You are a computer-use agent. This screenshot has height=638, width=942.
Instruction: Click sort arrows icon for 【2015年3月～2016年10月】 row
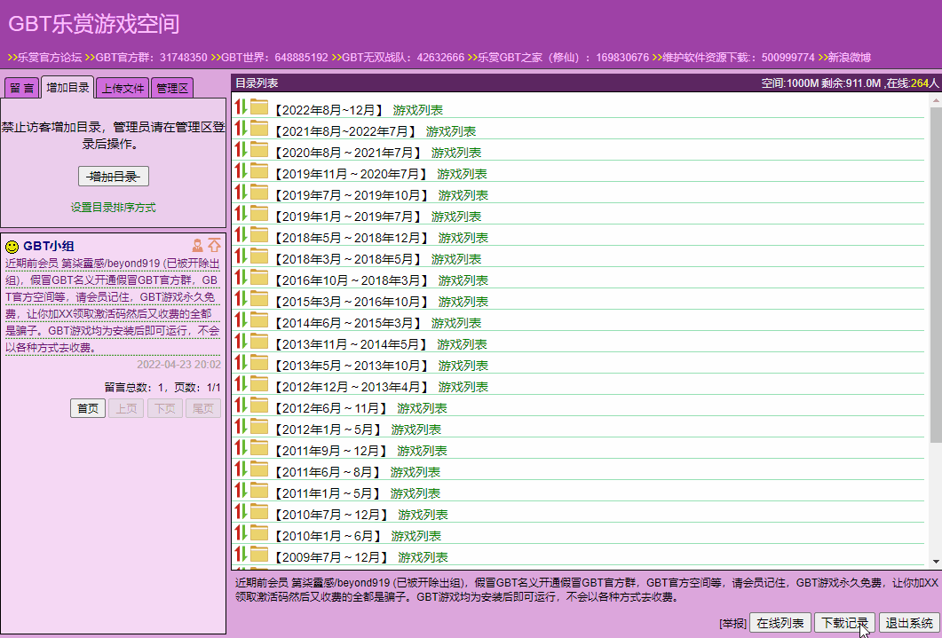pos(241,298)
